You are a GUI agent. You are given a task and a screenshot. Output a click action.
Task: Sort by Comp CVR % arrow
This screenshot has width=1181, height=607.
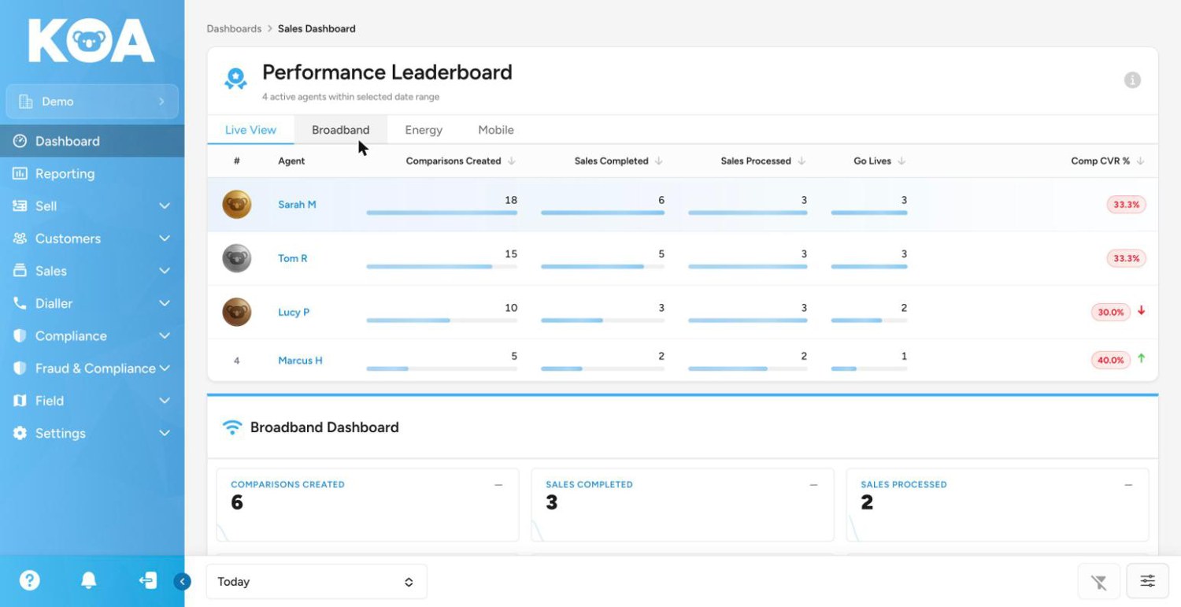click(x=1140, y=161)
